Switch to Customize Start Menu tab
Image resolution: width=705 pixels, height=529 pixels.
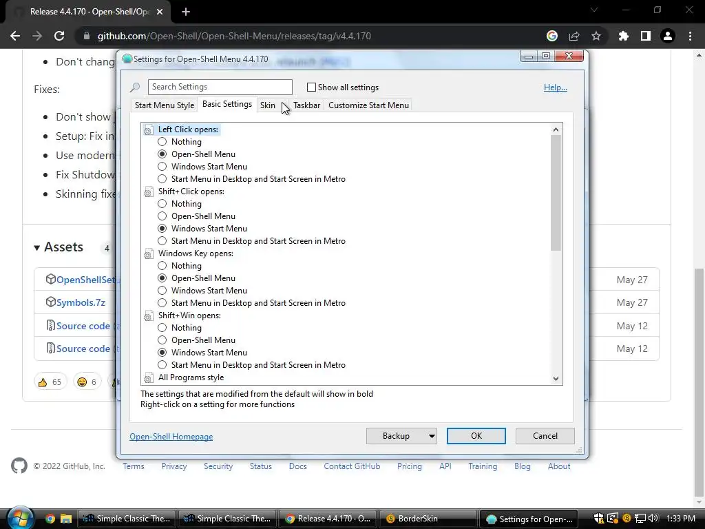[x=369, y=105]
